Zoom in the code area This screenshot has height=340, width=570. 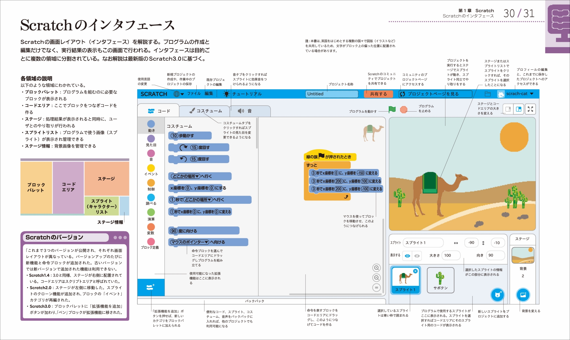point(376,268)
